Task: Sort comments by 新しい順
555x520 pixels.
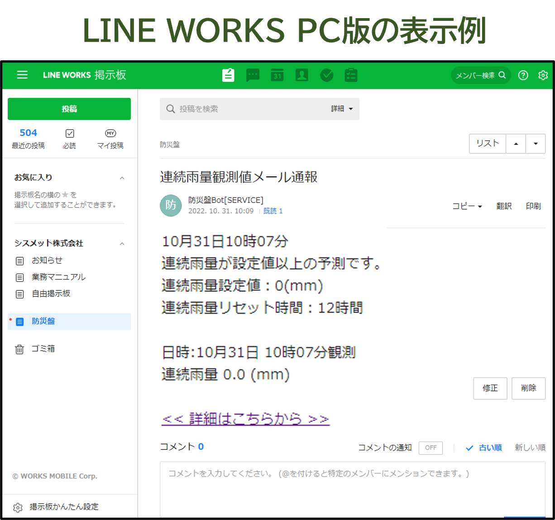Action: point(530,448)
